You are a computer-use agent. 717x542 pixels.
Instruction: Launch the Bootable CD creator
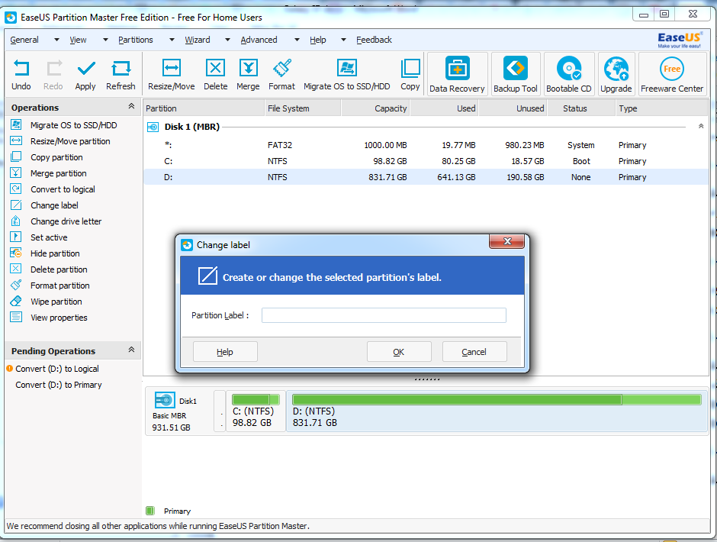pyautogui.click(x=569, y=74)
